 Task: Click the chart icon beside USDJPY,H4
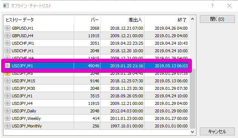point(7,103)
